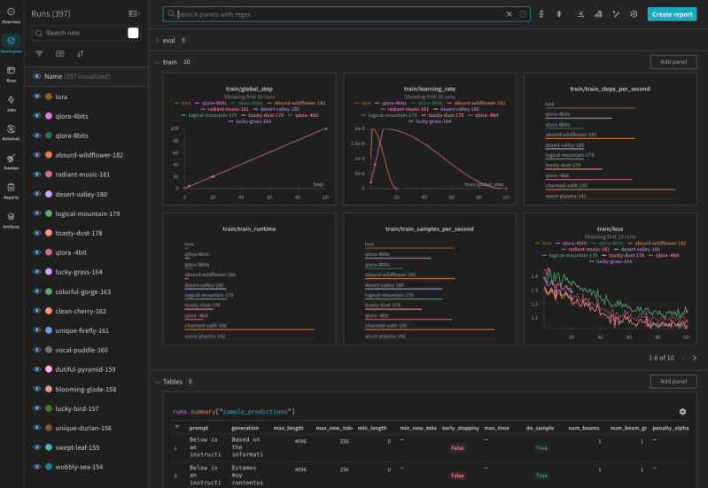Go to next page of train panels
Viewport: 708px width, 488px height.
695,358
